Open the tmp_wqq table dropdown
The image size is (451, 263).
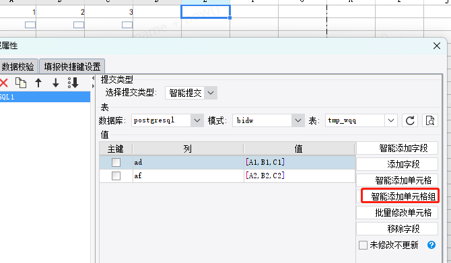click(391, 120)
